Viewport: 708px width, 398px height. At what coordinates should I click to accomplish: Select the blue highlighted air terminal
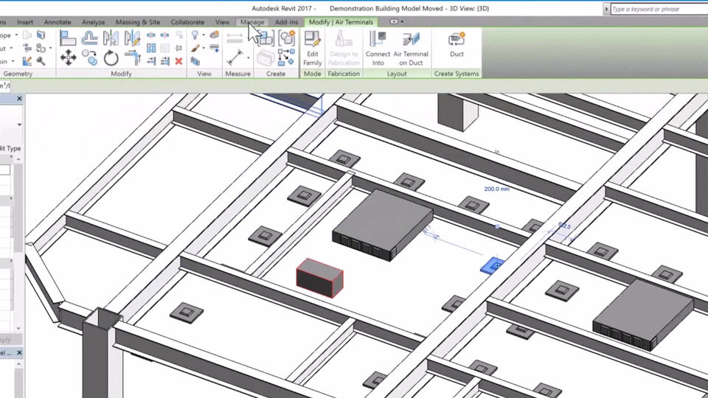point(493,265)
